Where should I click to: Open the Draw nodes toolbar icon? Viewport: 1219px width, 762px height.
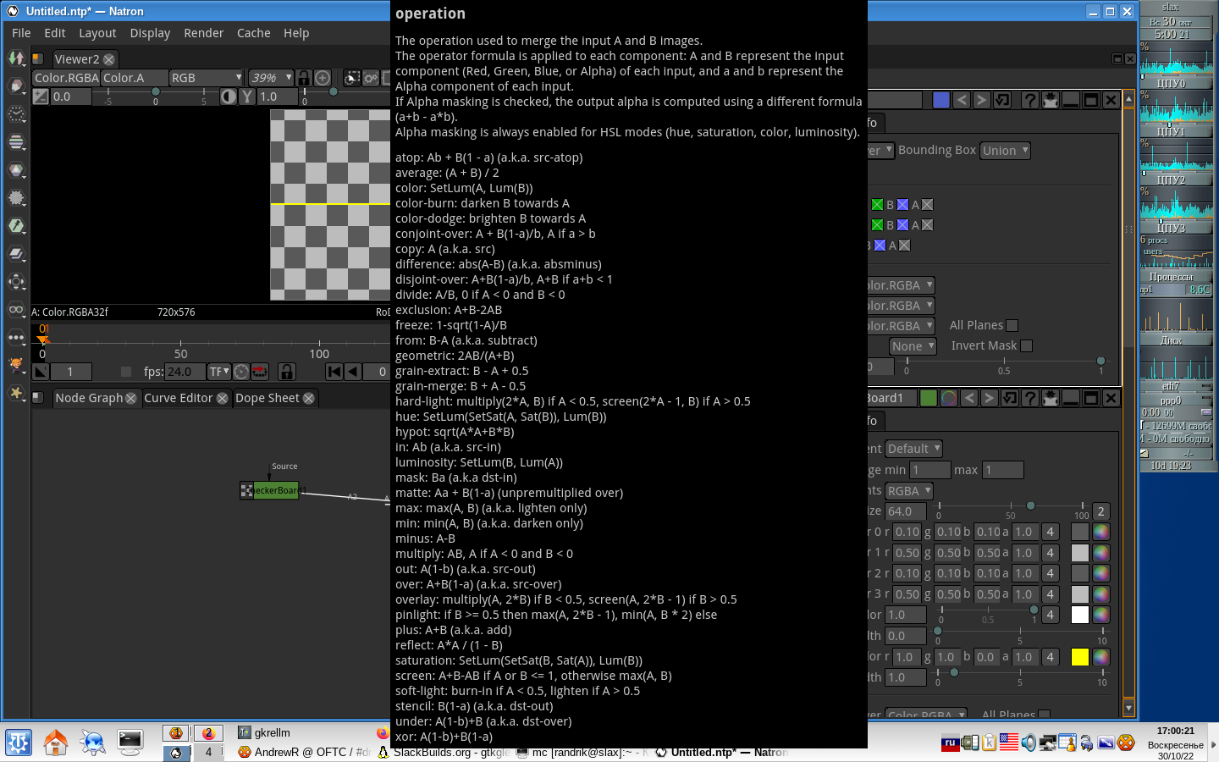pyautogui.click(x=16, y=86)
